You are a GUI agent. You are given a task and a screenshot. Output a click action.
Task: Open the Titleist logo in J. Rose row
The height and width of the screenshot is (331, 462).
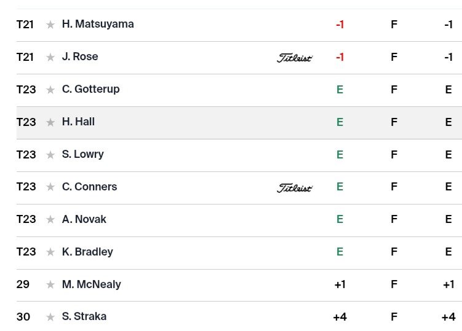[x=295, y=58]
